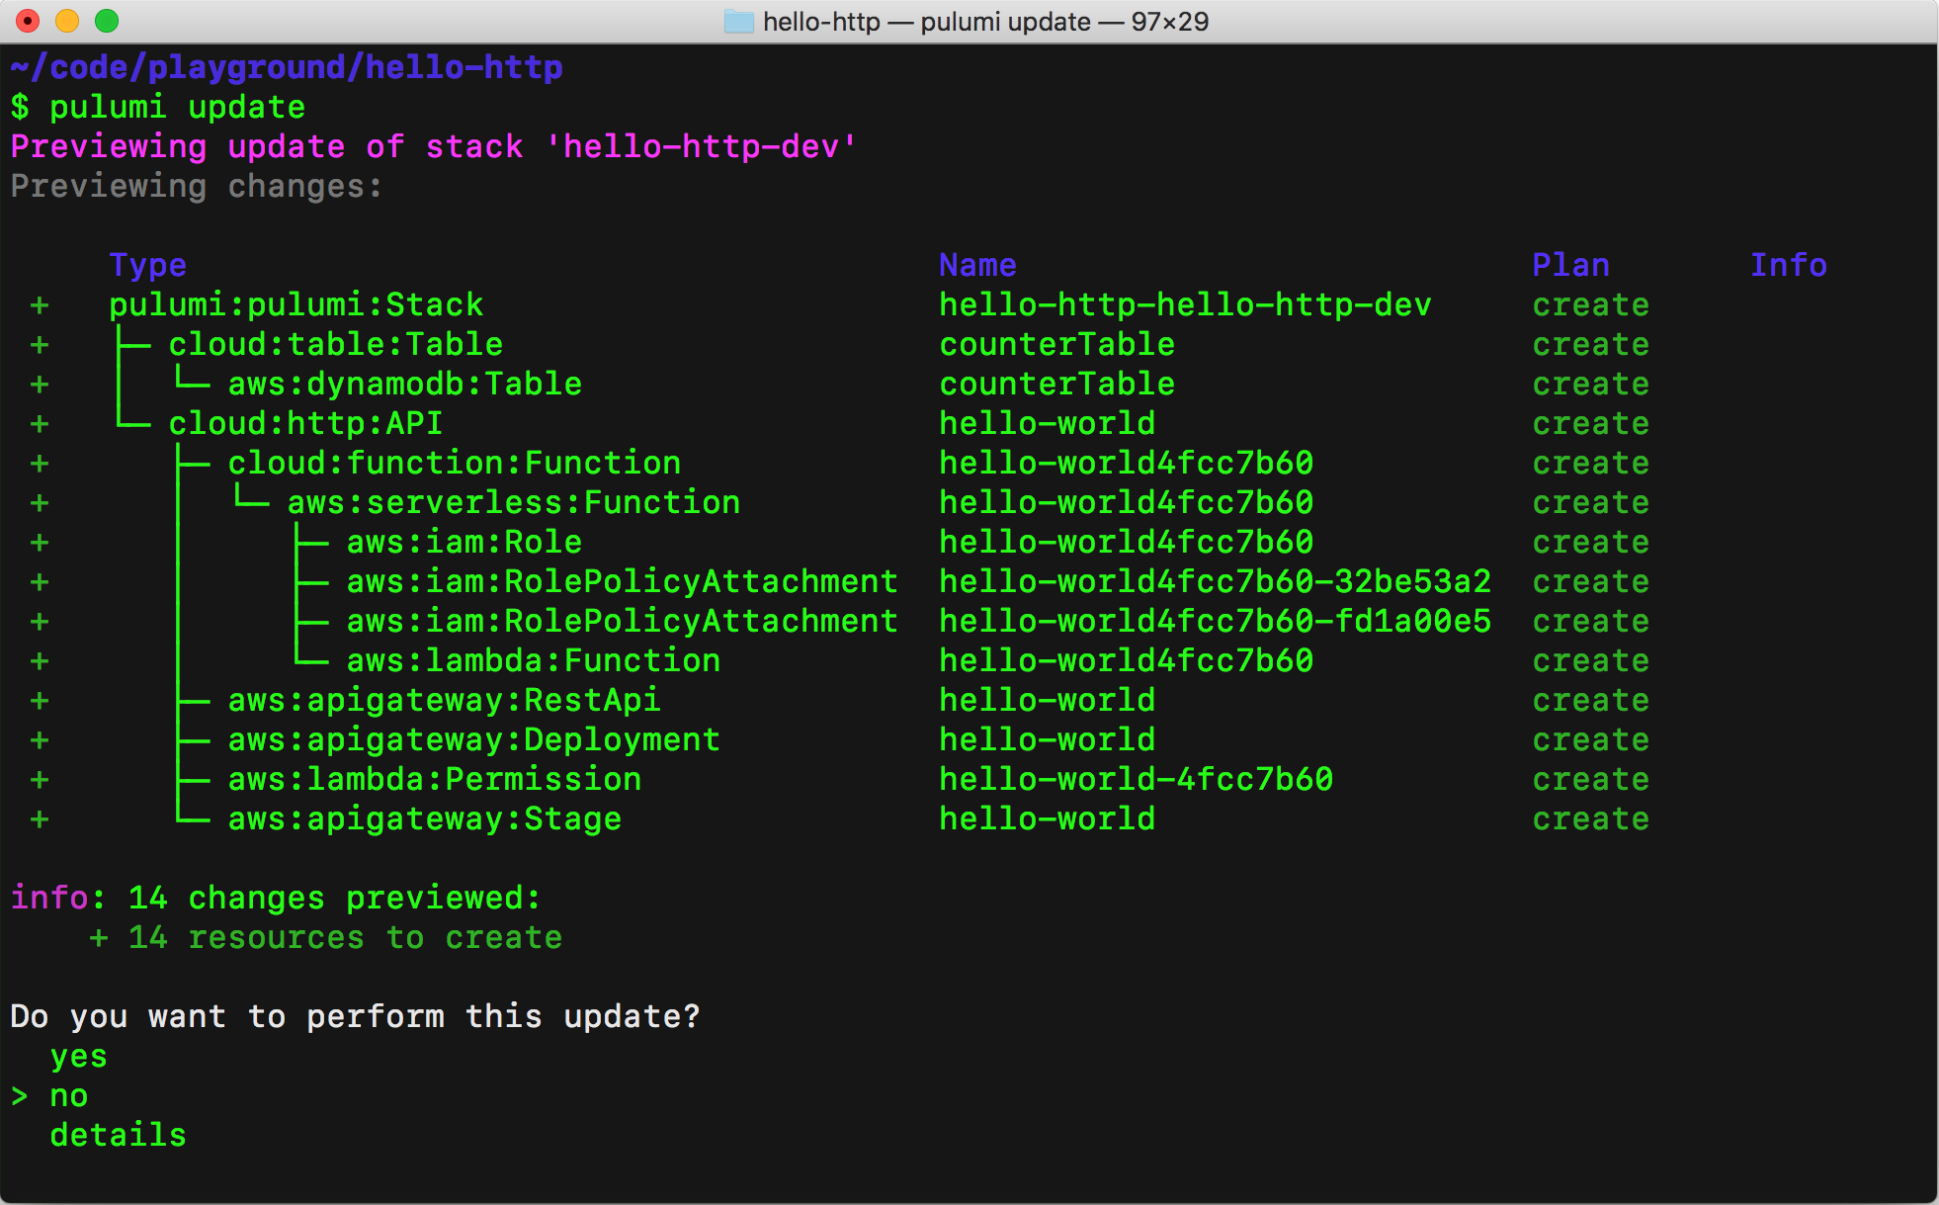
Task: Click the hello-world4fcc7b60-fd1a00e5 resource name
Action: coord(1215,622)
